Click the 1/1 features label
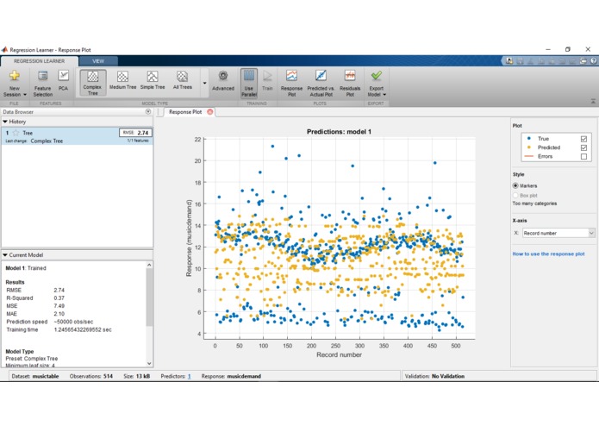This screenshot has height=426, width=599. pos(138,141)
